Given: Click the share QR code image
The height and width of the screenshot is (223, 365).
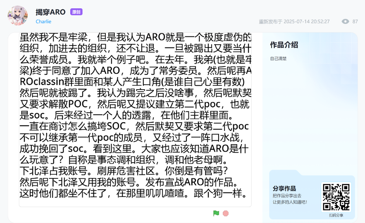Looking at the screenshot, I should tap(336, 197).
